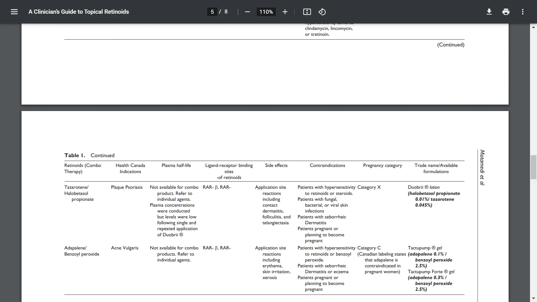Click the scrollbar down arrow
The height and width of the screenshot is (302, 537).
tap(534, 298)
